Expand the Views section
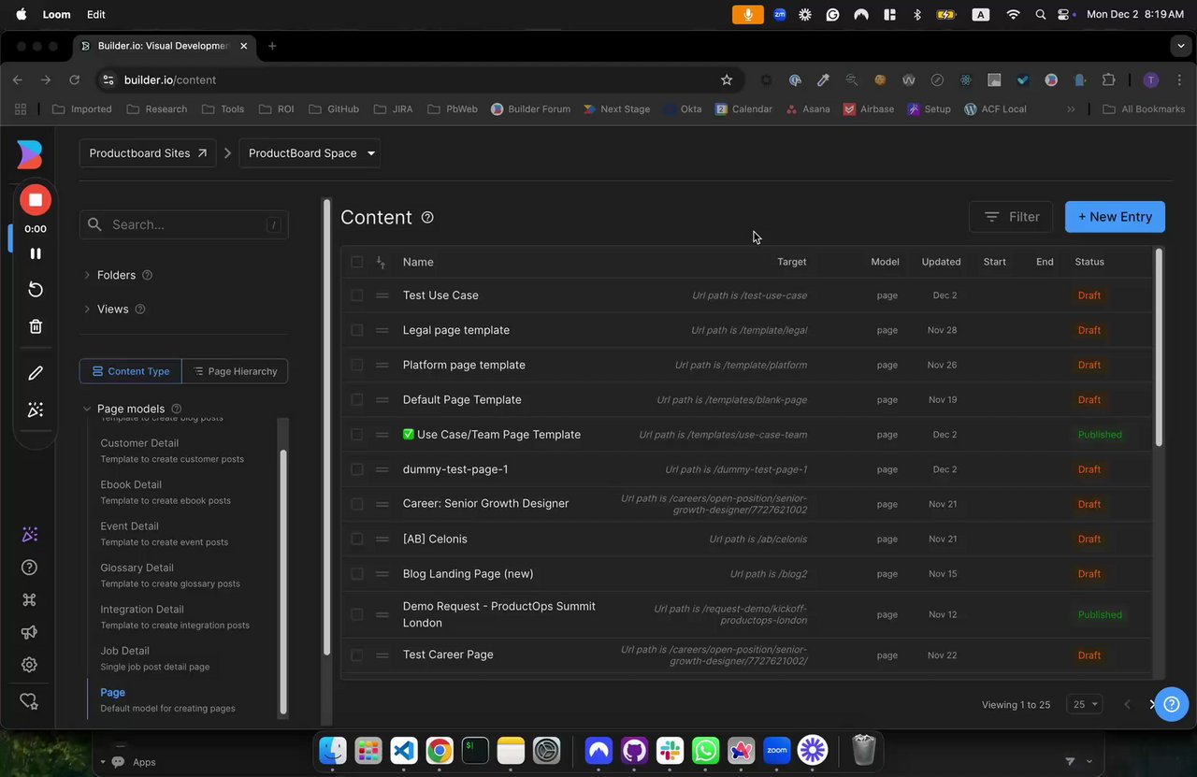Image resolution: width=1197 pixels, height=777 pixels. (87, 309)
